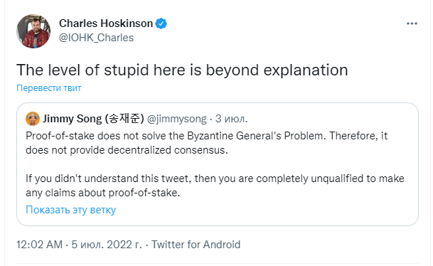
Task: Open the three-dot more options menu
Action: click(x=412, y=23)
